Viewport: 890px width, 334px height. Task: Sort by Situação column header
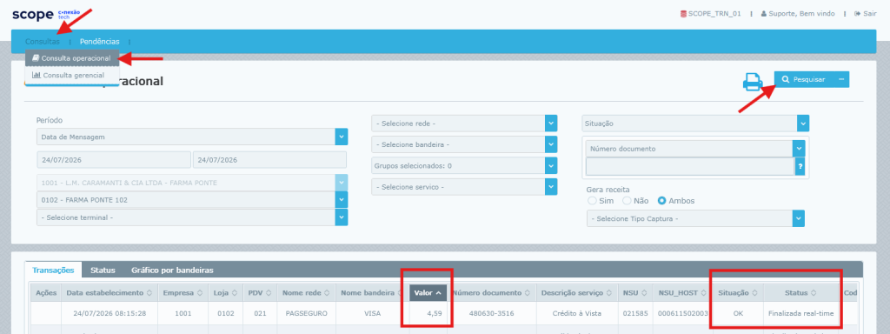(737, 293)
